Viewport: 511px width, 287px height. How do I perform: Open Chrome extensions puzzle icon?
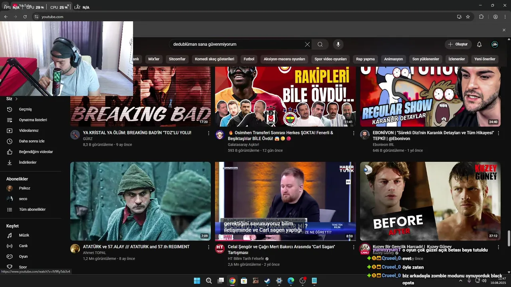481,17
